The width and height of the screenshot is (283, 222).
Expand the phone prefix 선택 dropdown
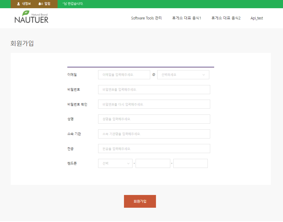(115, 163)
